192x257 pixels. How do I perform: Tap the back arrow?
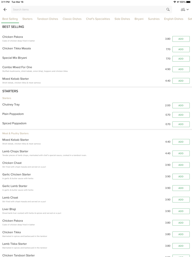(5, 10)
